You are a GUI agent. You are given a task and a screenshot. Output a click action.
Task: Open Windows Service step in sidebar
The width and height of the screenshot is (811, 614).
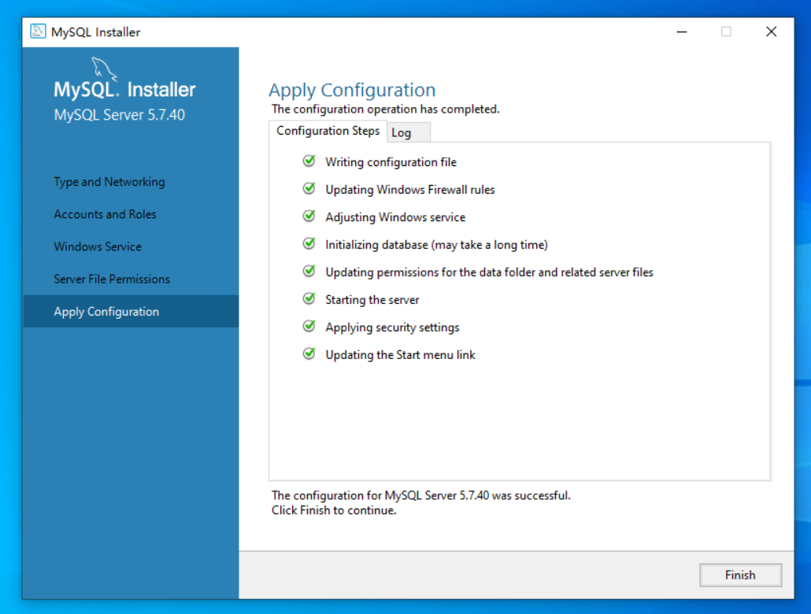pyautogui.click(x=98, y=246)
